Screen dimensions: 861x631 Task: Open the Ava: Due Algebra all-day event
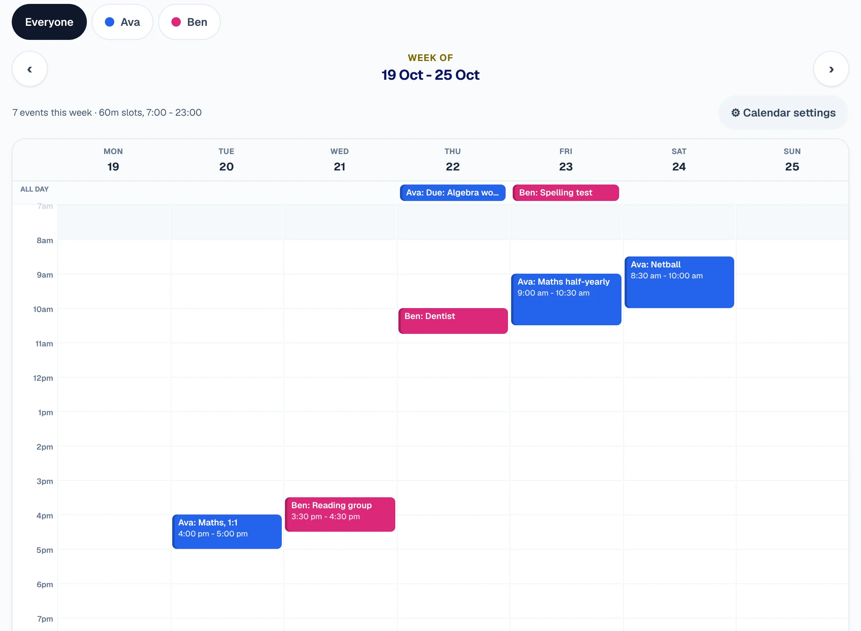tap(452, 193)
